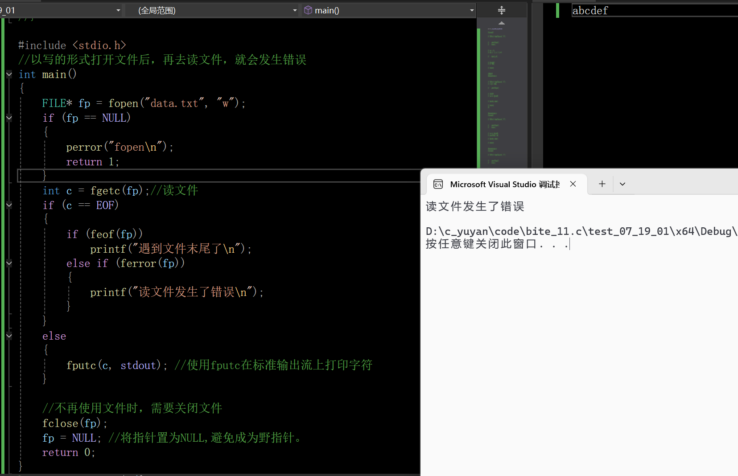Image resolution: width=738 pixels, height=476 pixels.
Task: Click the console icon on the terminal tab
Action: click(x=438, y=185)
